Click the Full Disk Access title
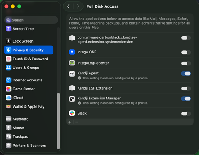Image resolution: width=199 pixels, height=155 pixels. (x=103, y=6)
